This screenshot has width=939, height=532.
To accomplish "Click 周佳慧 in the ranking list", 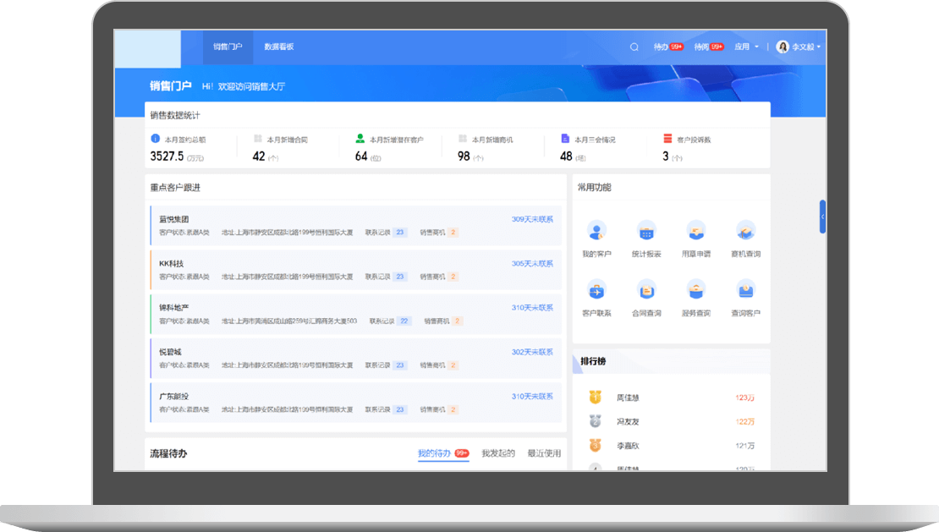I will tap(628, 397).
